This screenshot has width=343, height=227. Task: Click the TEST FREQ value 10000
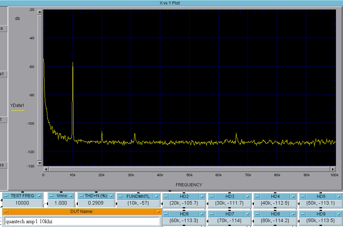(x=22, y=203)
